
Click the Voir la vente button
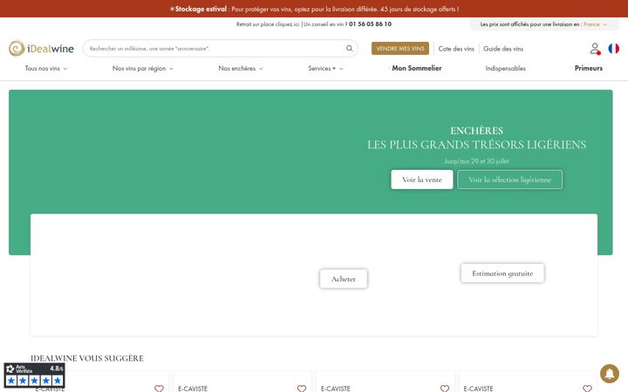(x=422, y=179)
